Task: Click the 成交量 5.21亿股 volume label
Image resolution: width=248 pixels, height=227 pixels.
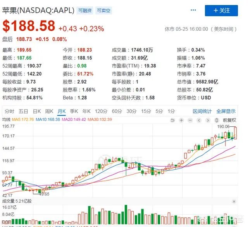Action: click(17, 201)
